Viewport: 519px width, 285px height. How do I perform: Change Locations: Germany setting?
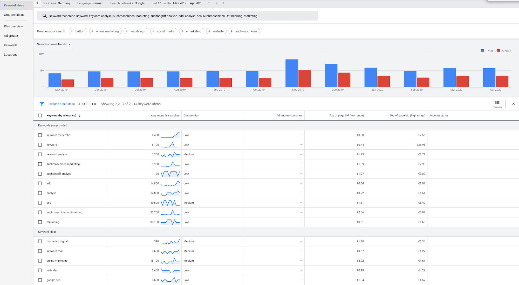[x=57, y=3]
